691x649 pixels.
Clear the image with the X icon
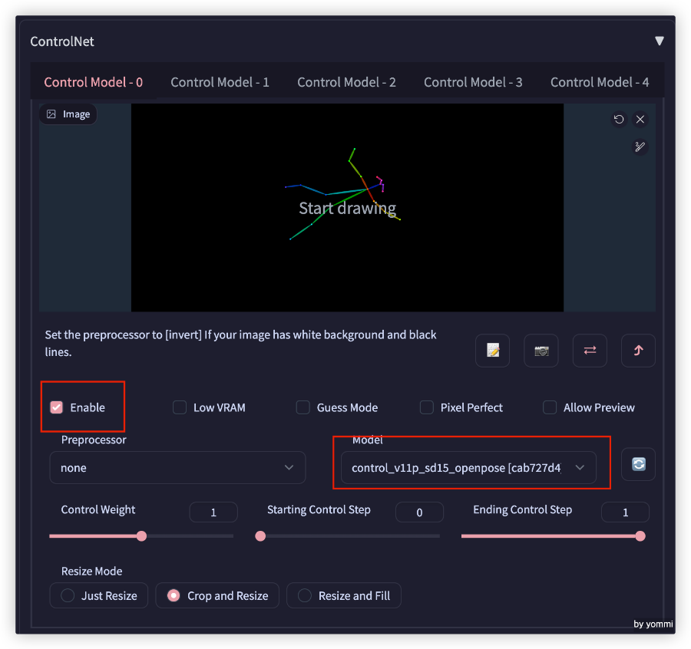(x=640, y=120)
